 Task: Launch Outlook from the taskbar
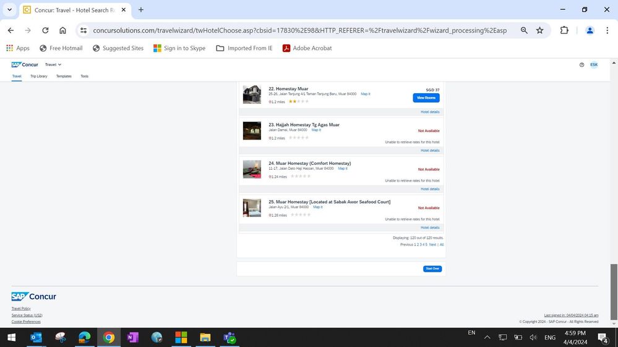(36, 337)
